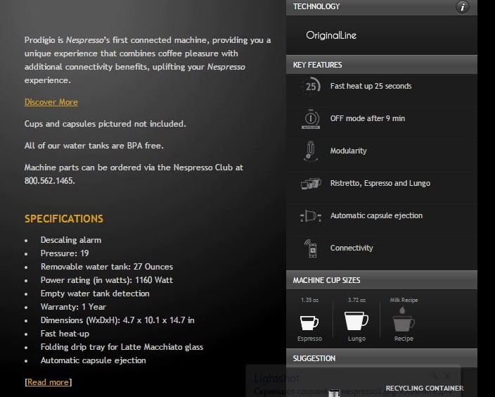Screen dimensions: 495x397
Task: Click the 'Milk Recipe' label
Action: pyautogui.click(x=404, y=300)
